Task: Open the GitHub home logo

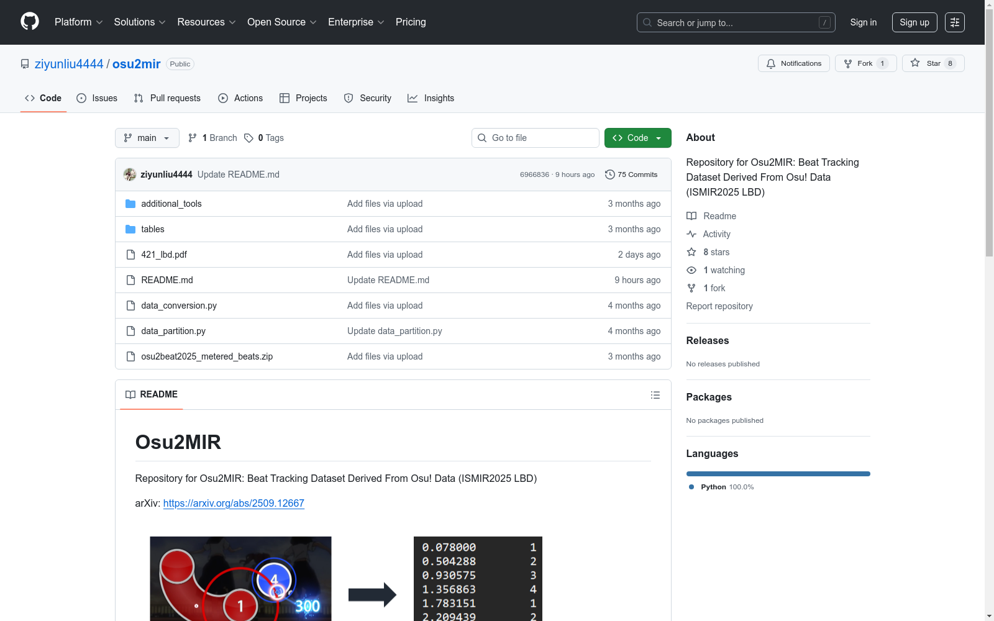Action: pyautogui.click(x=30, y=22)
